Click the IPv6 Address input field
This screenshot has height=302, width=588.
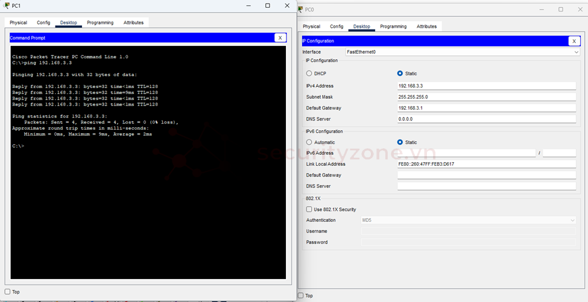[467, 153]
